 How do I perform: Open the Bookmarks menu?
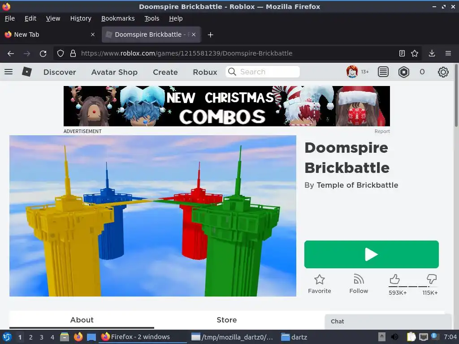coord(118,18)
